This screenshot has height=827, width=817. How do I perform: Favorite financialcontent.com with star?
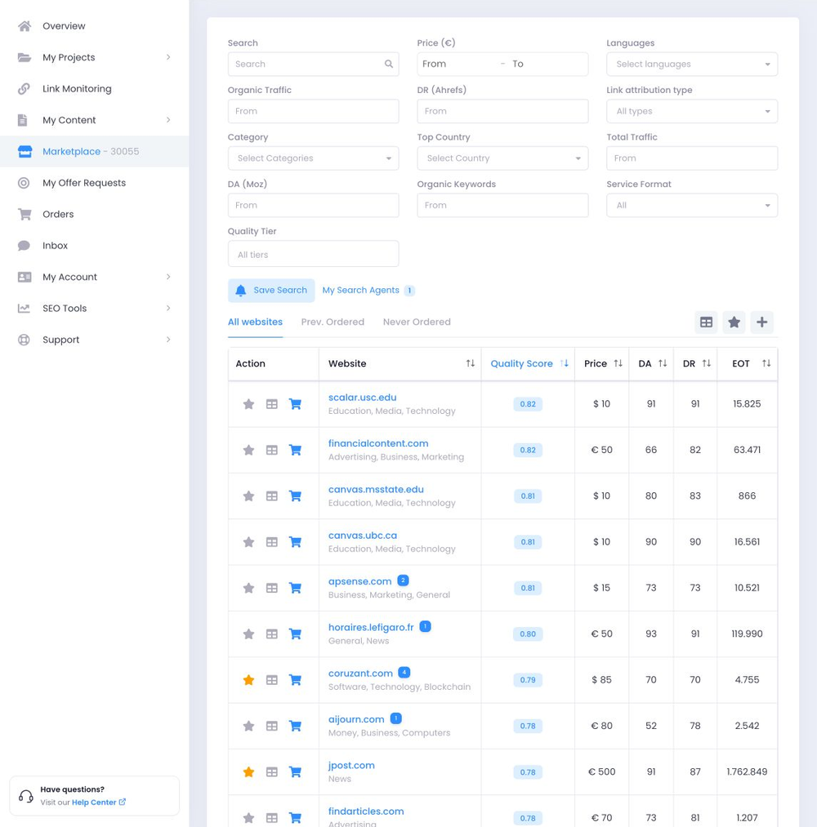[x=248, y=450]
